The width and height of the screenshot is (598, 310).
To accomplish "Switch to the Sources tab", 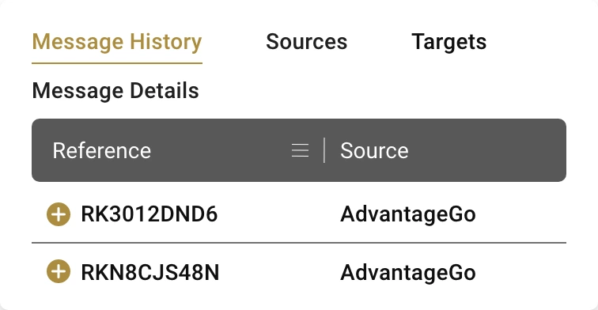I will point(307,42).
